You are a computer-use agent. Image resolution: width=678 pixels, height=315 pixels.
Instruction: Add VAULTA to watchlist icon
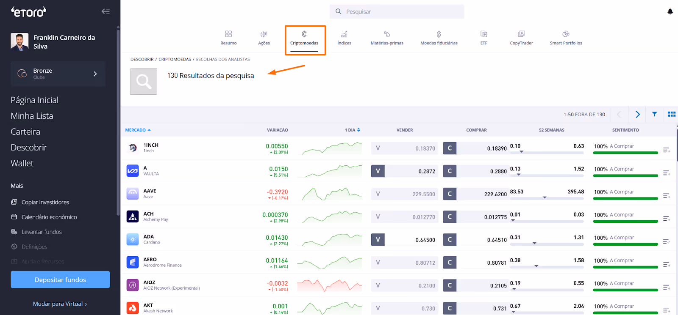click(x=667, y=173)
